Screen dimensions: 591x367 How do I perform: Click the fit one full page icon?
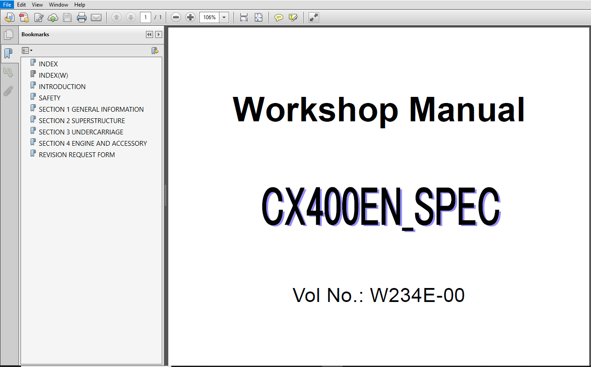pos(258,17)
